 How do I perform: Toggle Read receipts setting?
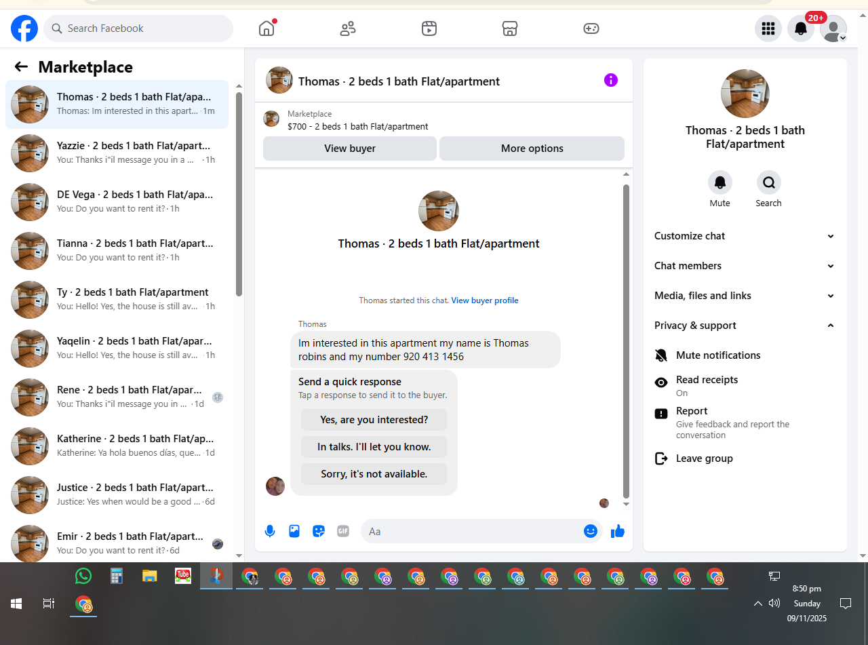744,387
